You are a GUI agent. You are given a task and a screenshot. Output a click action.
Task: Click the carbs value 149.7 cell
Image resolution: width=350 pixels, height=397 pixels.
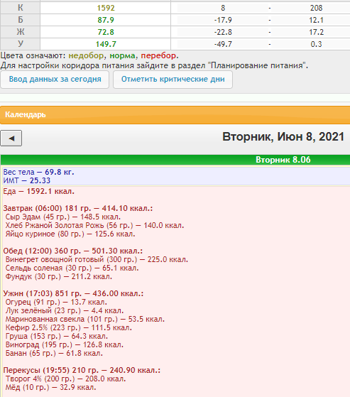[106, 44]
